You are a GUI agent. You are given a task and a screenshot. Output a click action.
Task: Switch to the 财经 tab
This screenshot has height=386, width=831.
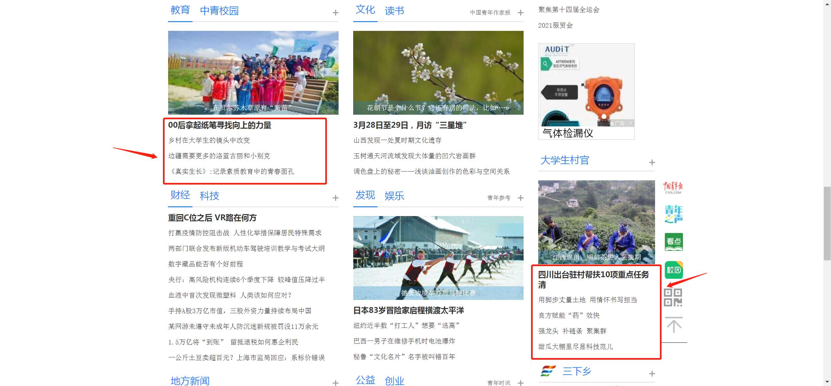(180, 195)
